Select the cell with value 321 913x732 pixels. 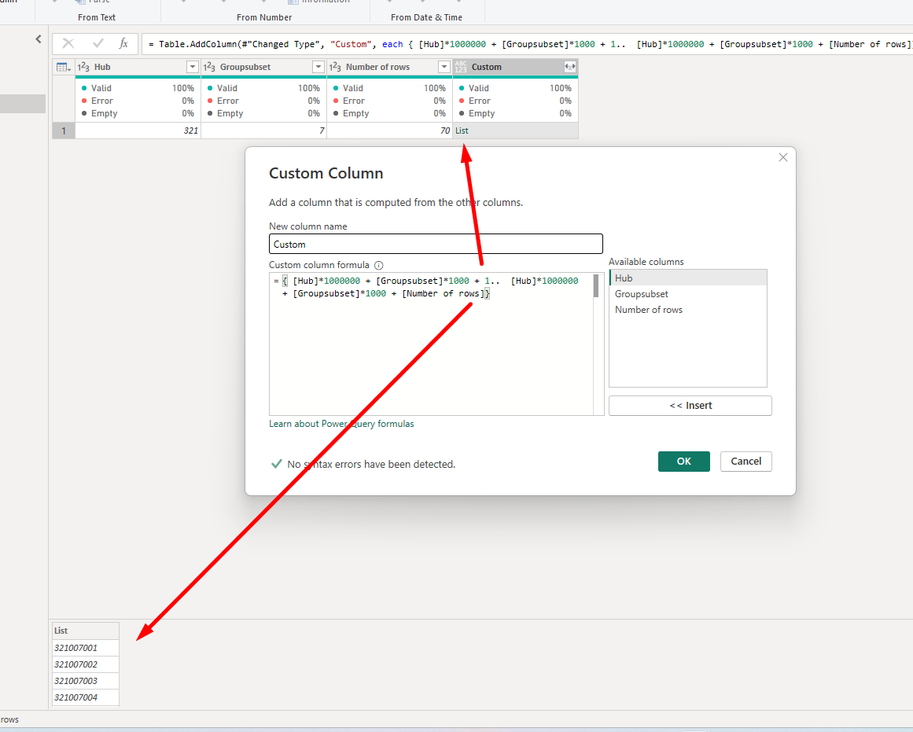[138, 131]
